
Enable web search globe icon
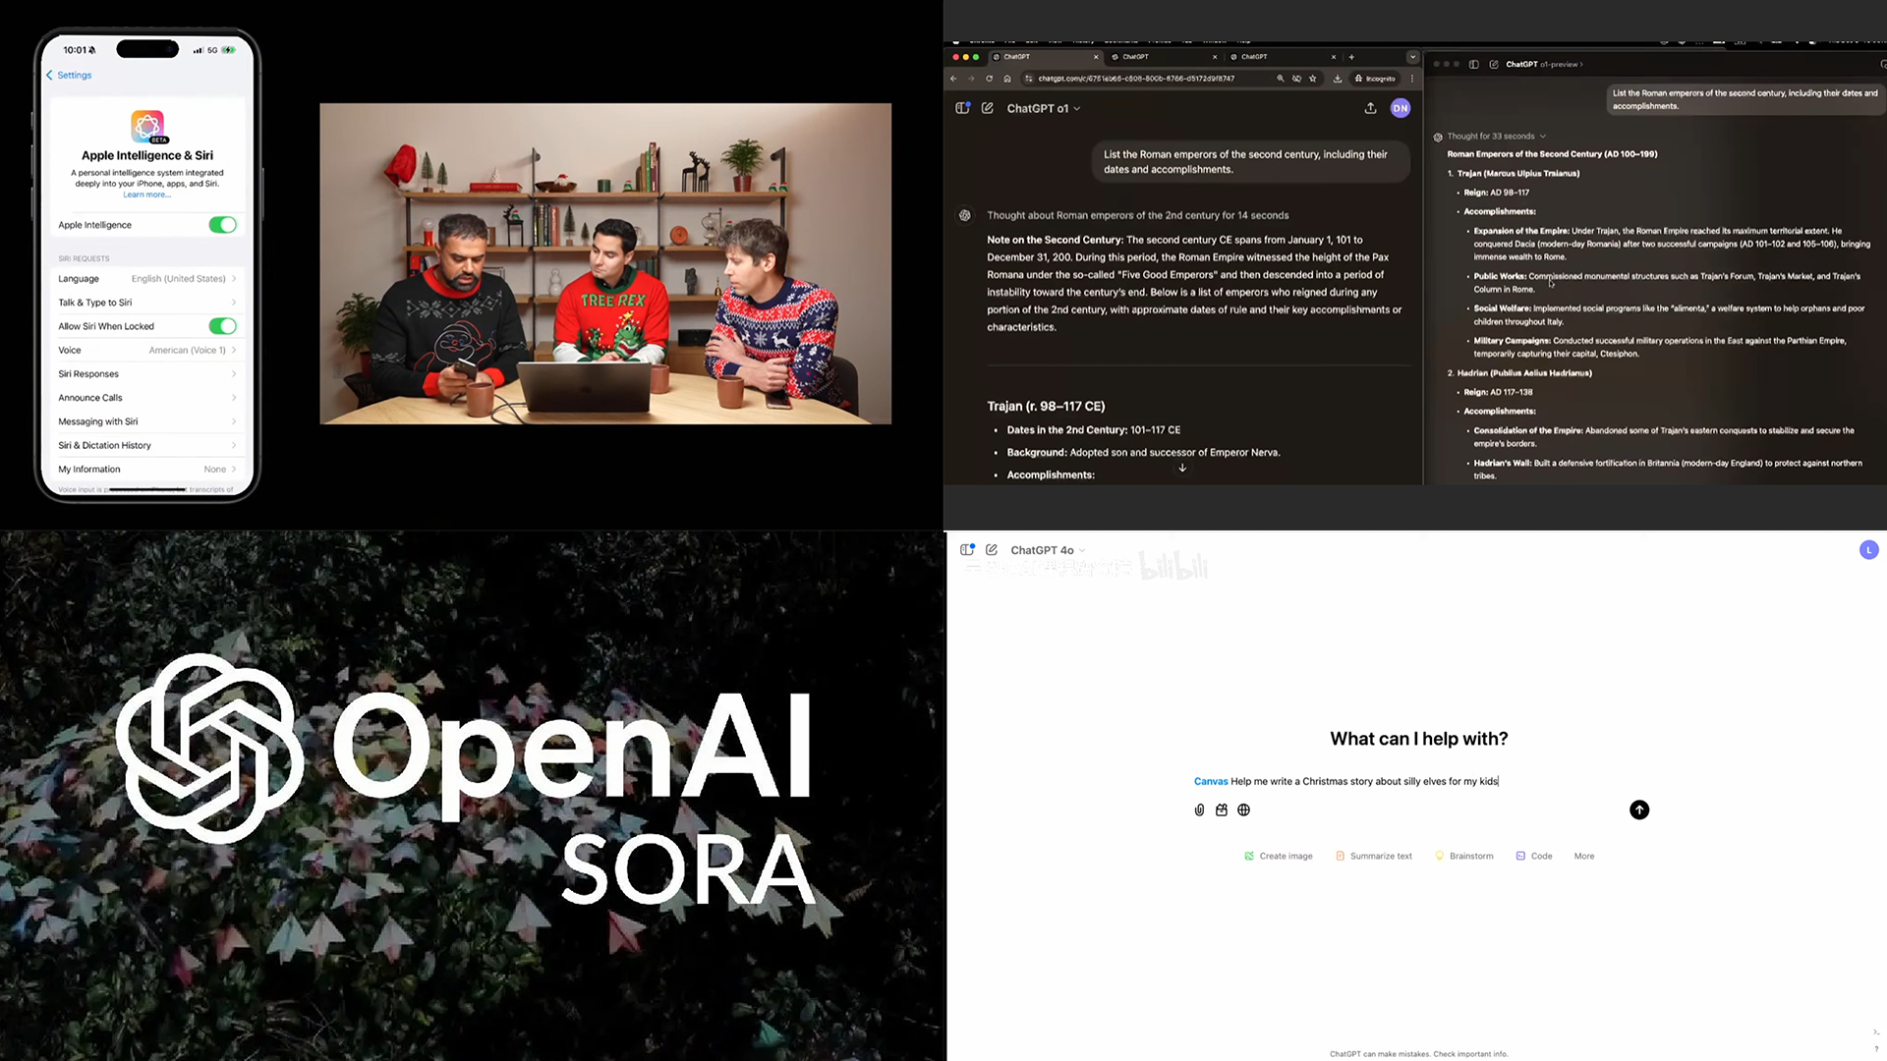point(1244,810)
